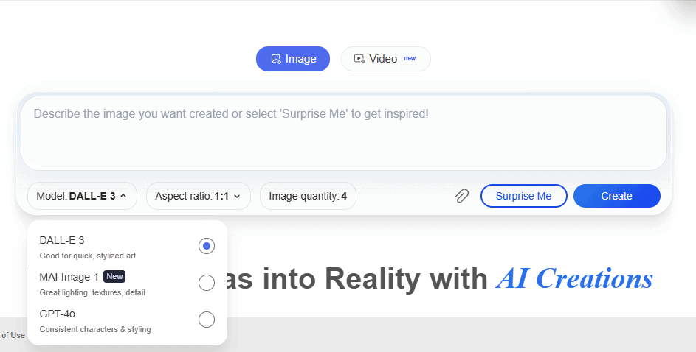Collapse the Model: DALL-E 3 dropdown
The image size is (696, 352).
pyautogui.click(x=81, y=196)
